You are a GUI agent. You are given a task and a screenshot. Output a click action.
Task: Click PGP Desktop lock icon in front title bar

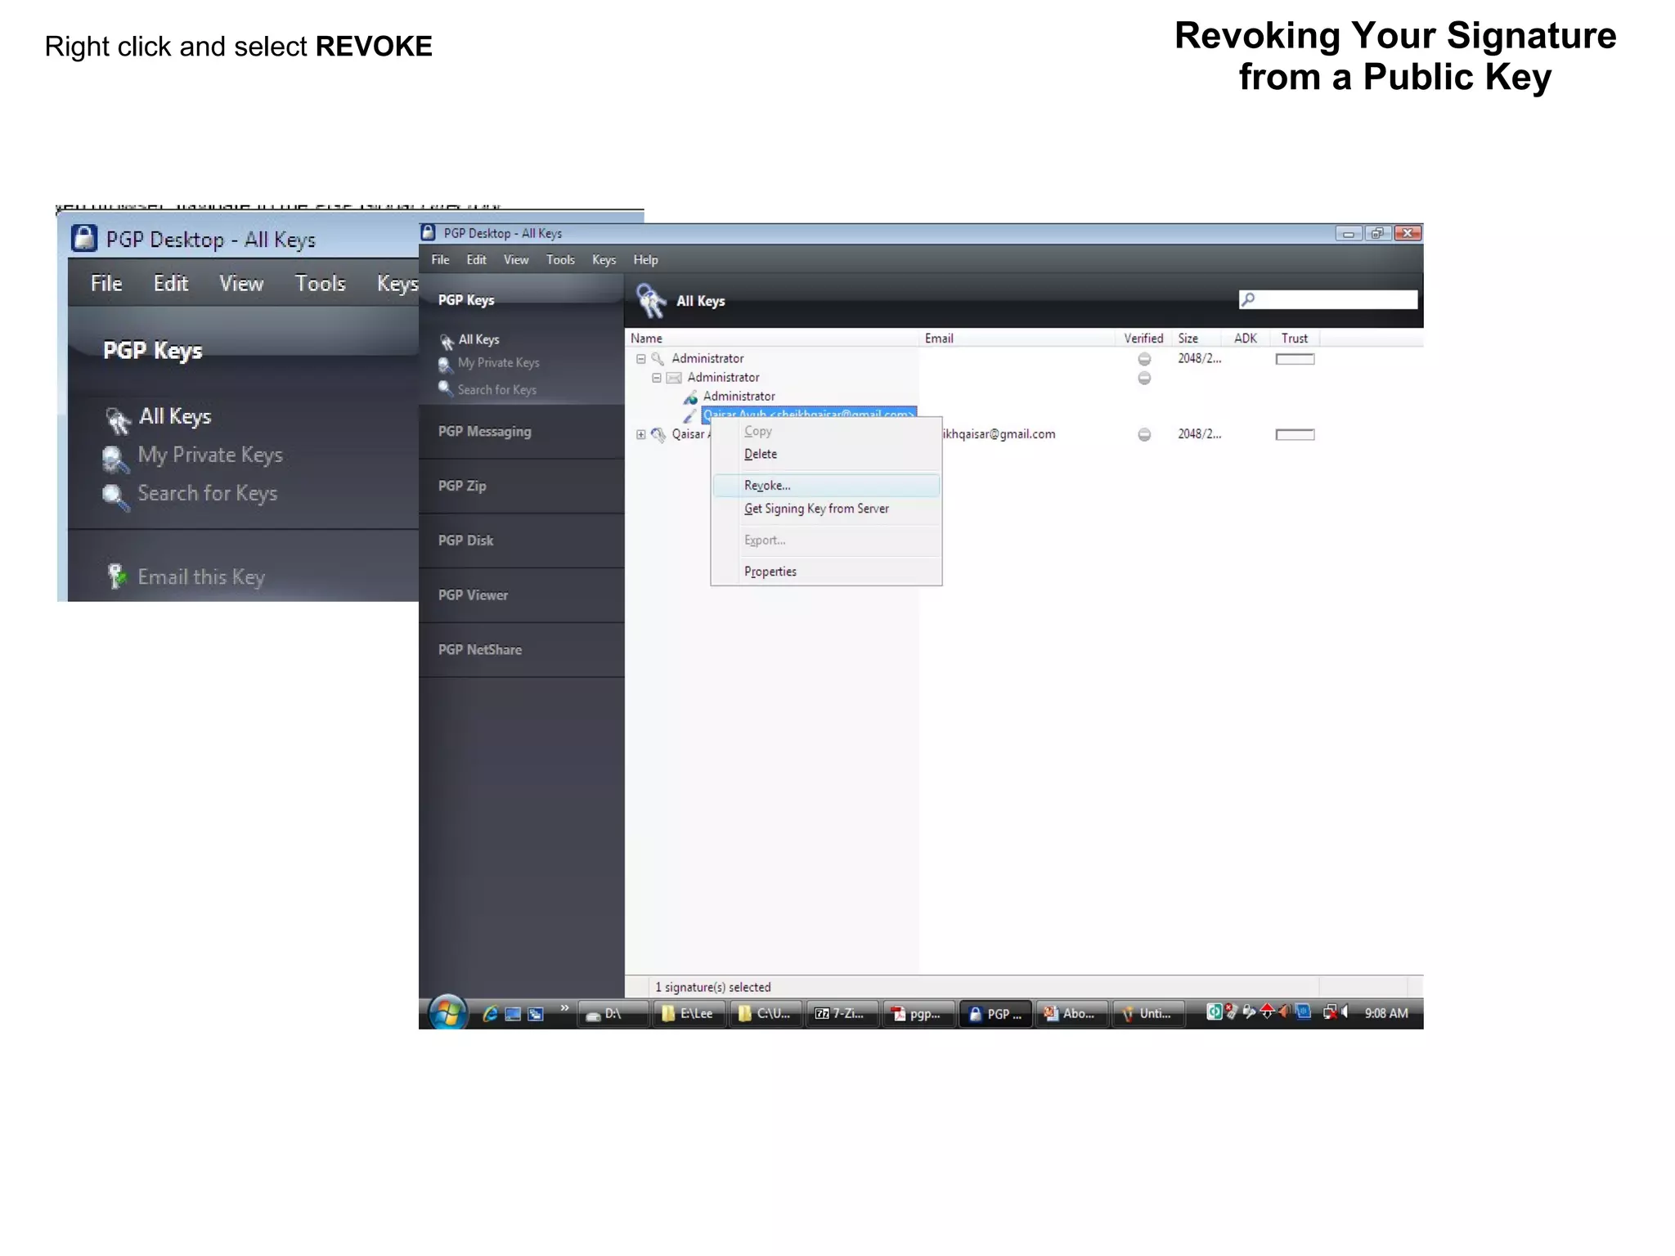tap(427, 232)
